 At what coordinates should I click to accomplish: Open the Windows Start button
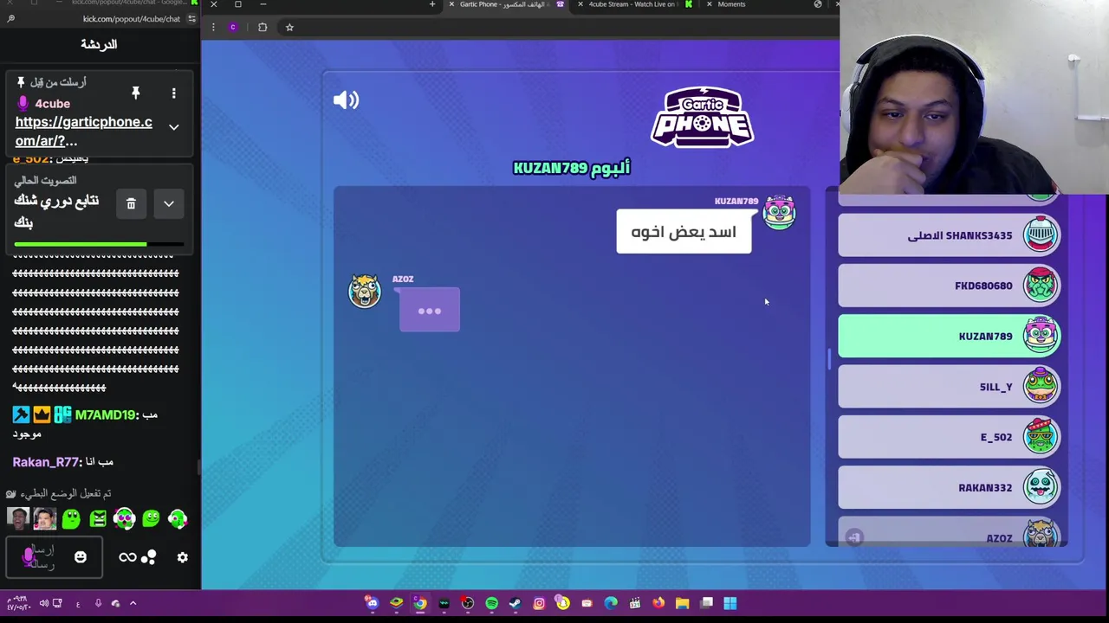pos(730,603)
